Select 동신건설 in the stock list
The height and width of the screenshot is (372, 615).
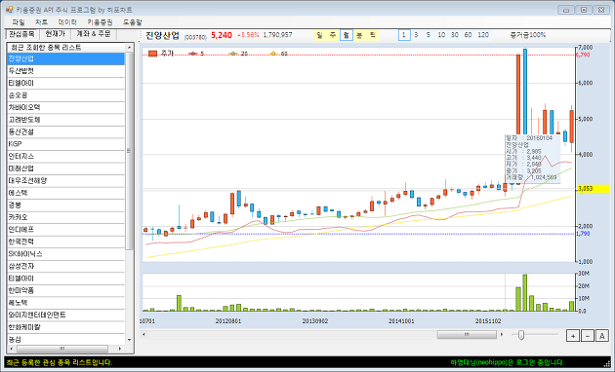(66, 132)
